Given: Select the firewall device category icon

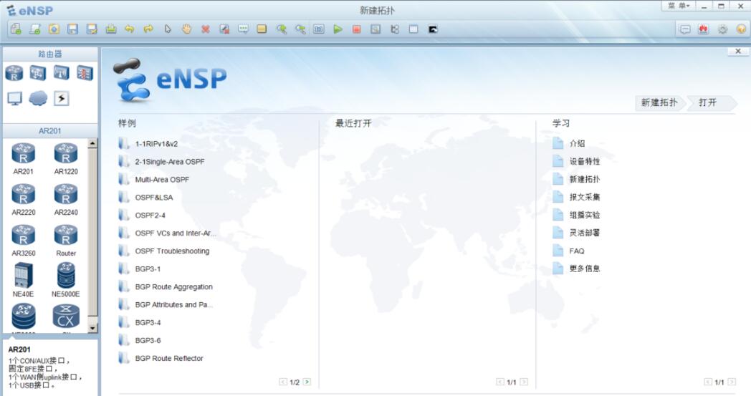Looking at the screenshot, I should tap(85, 73).
